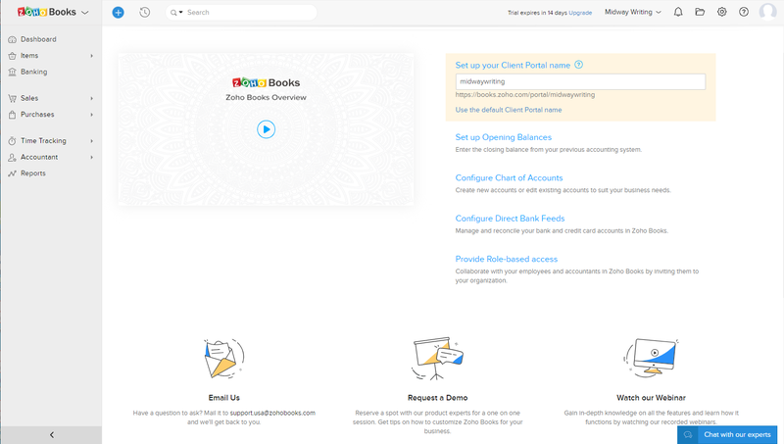The height and width of the screenshot is (444, 784).
Task: Click the Request a Demo heading
Action: pyautogui.click(x=437, y=398)
